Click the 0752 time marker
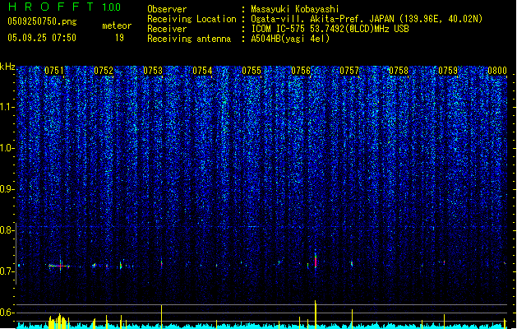517x329 pixels. pyautogui.click(x=104, y=71)
